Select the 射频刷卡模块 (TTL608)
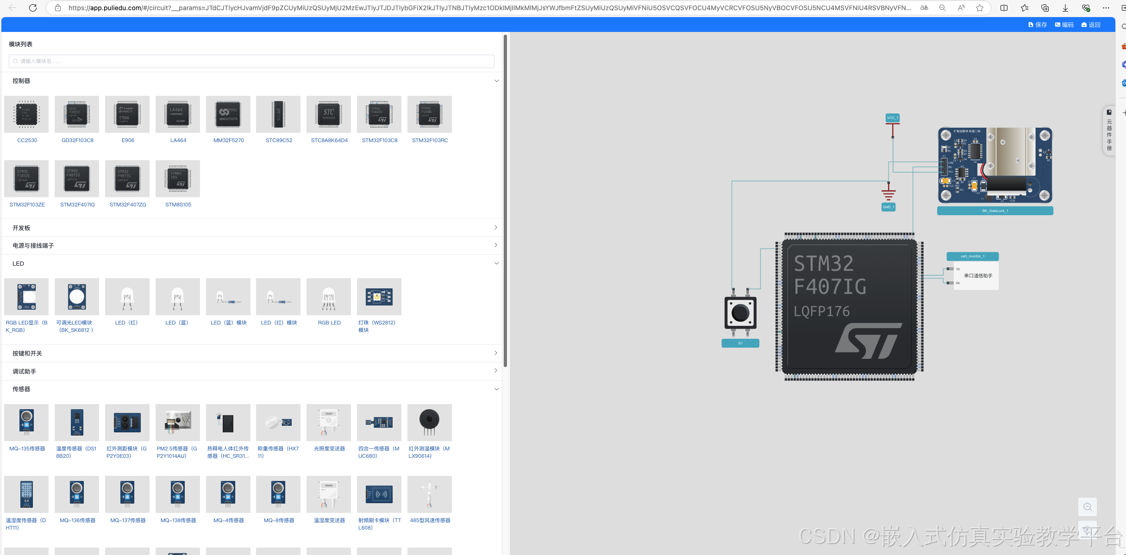 (379, 494)
